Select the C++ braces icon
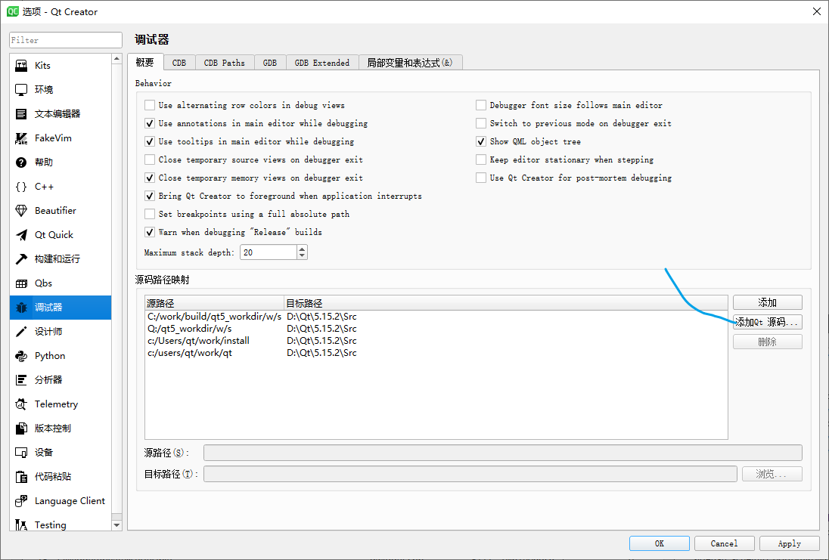 (21, 187)
